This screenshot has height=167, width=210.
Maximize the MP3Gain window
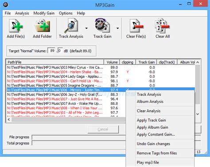[x=189, y=4]
